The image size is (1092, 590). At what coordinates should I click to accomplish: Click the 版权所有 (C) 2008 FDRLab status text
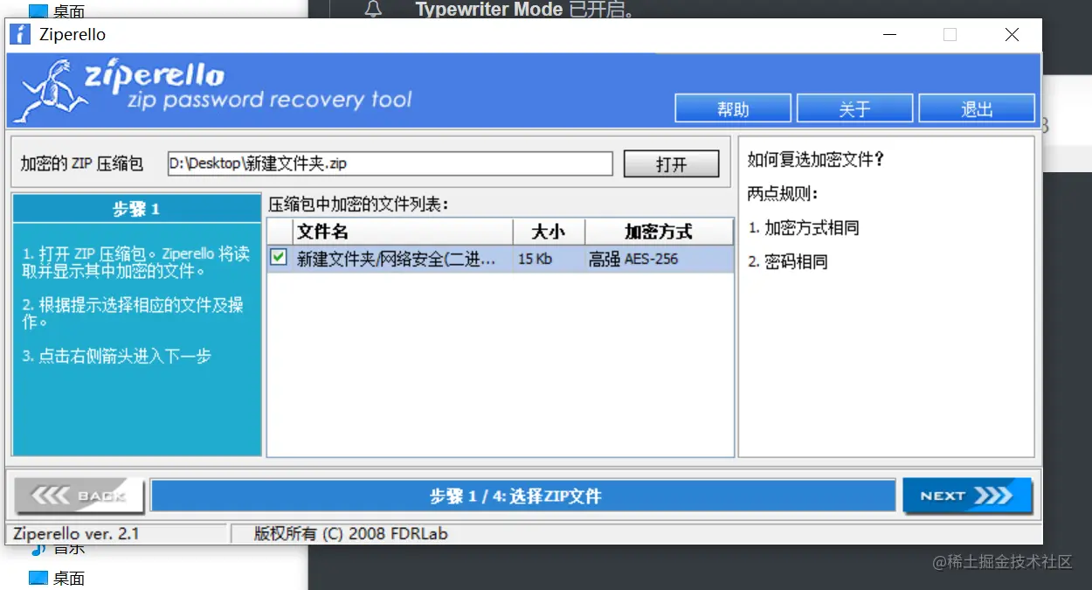[x=351, y=533]
